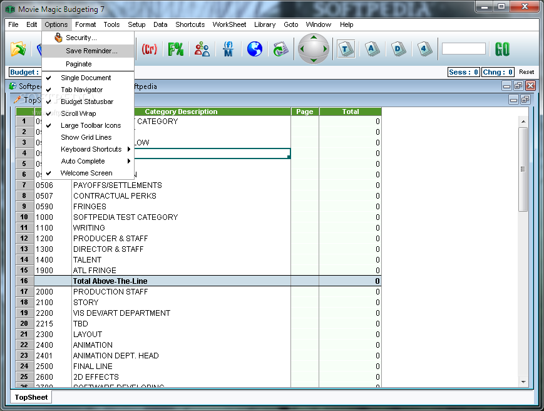Expand Keyboard Shortcuts submenu
This screenshot has width=544, height=411.
[88, 149]
